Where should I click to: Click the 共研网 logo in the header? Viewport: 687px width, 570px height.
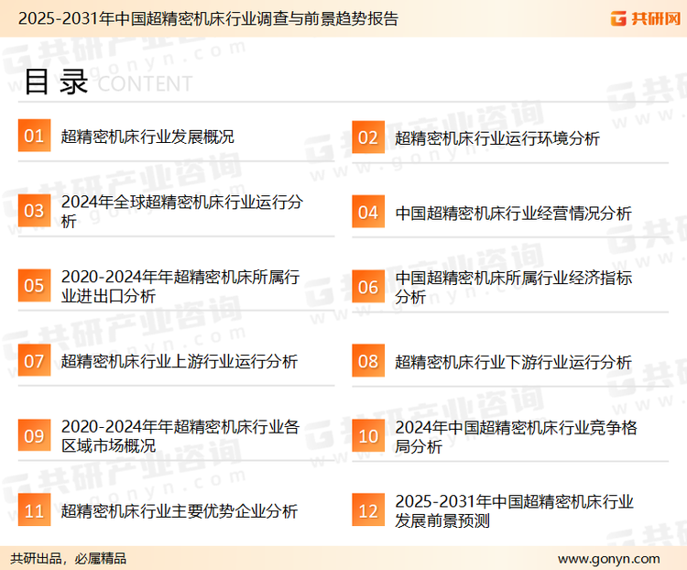tap(646, 18)
